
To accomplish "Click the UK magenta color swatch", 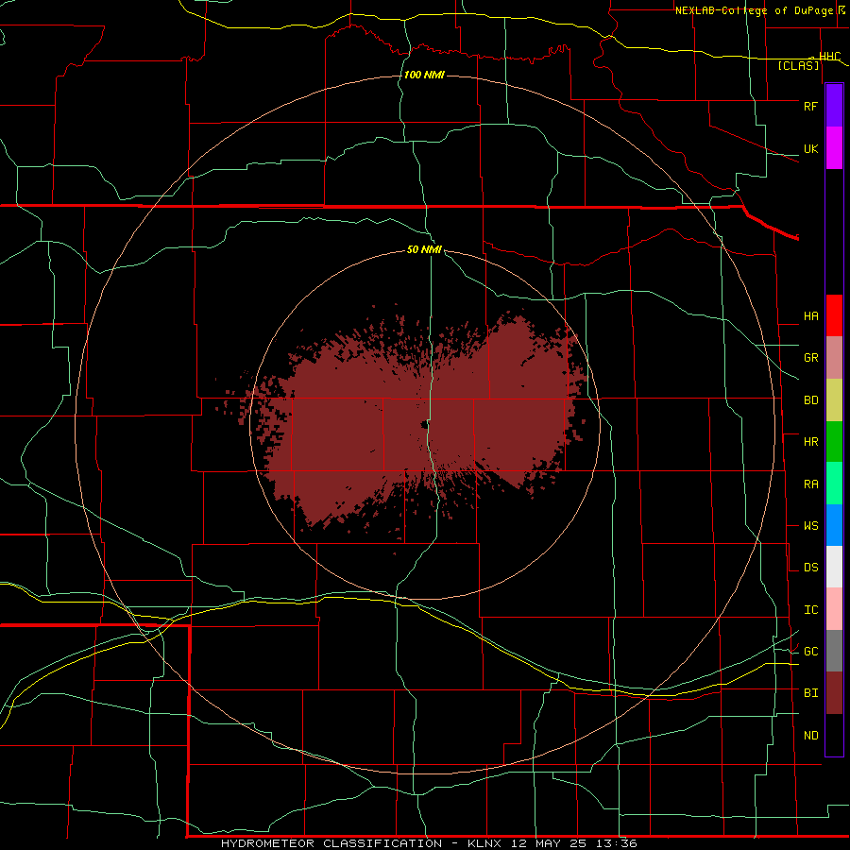I will tap(834, 148).
